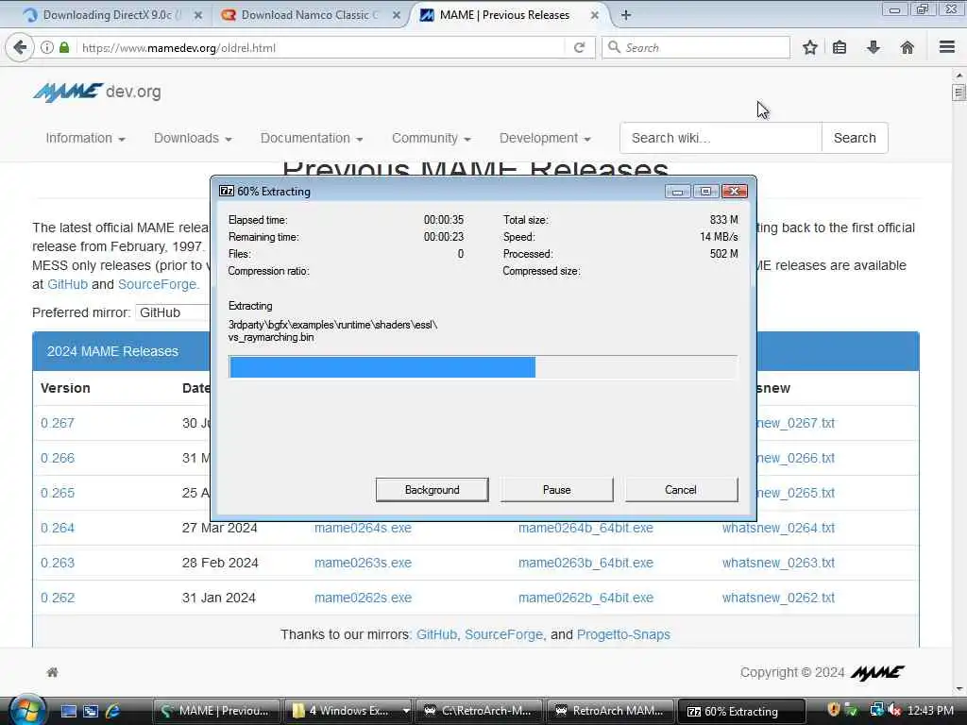
Task: Download mame0262b_64bit.exe
Action: click(x=585, y=598)
